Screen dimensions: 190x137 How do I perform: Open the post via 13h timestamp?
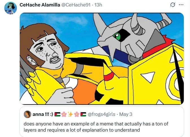coord(99,5)
